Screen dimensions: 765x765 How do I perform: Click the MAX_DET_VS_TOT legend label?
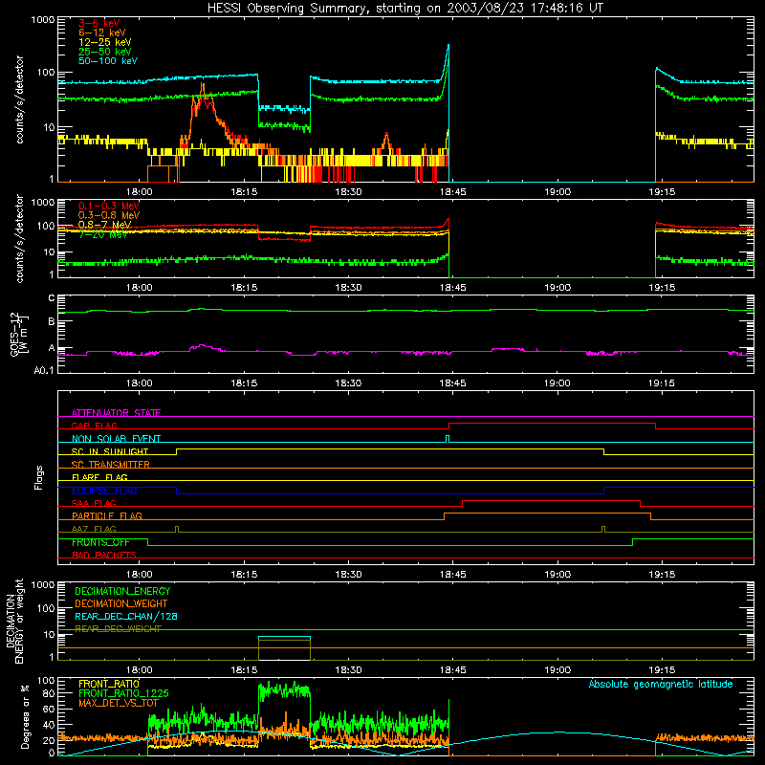[118, 703]
